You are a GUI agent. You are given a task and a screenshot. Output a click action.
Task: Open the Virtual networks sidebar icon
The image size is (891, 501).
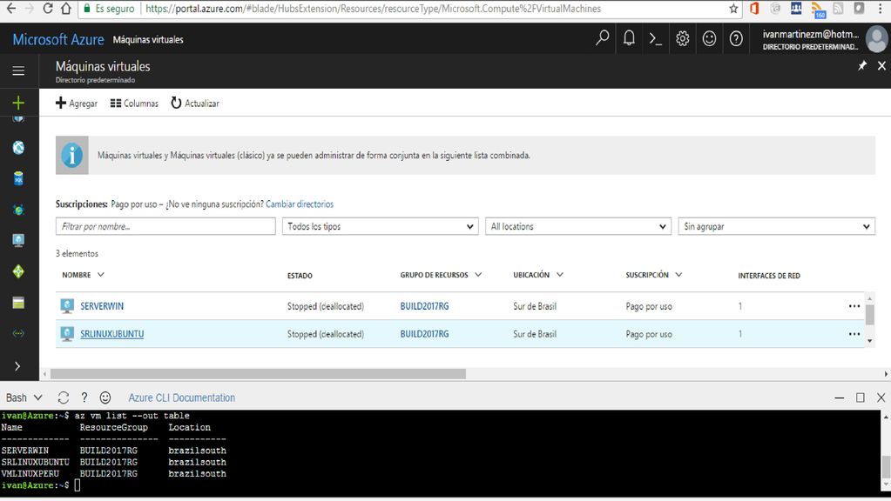click(18, 334)
